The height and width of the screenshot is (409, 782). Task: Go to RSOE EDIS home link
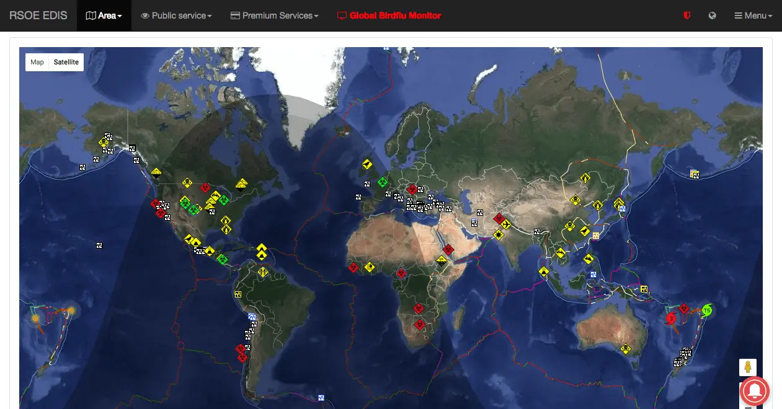38,15
